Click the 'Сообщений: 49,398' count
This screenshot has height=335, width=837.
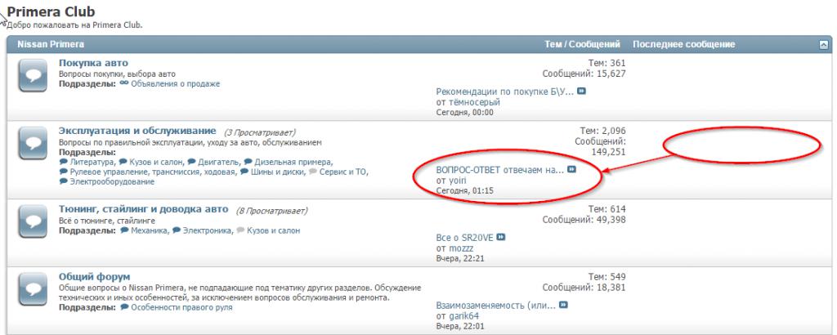point(584,220)
